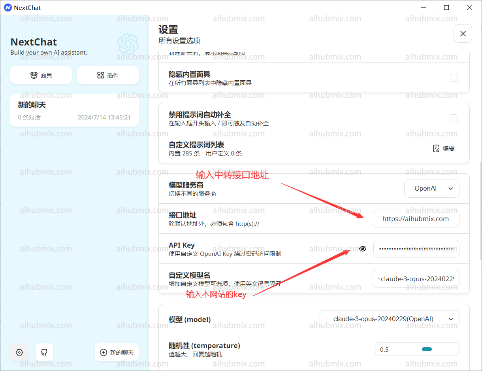
Task: Click the 内置 285 条，用户定义 0 条 text
Action: [205, 153]
